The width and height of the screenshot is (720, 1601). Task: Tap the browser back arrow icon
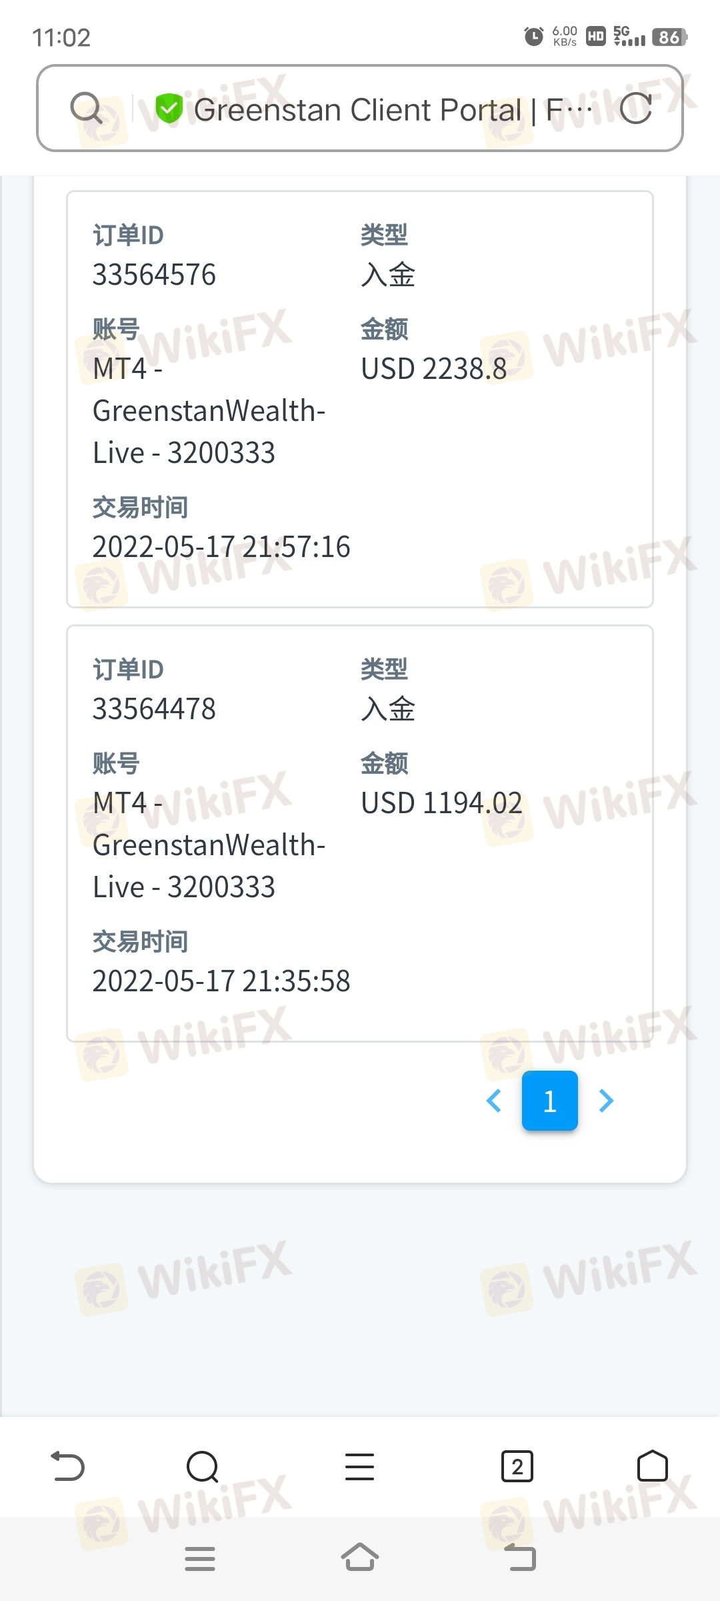[68, 1466]
